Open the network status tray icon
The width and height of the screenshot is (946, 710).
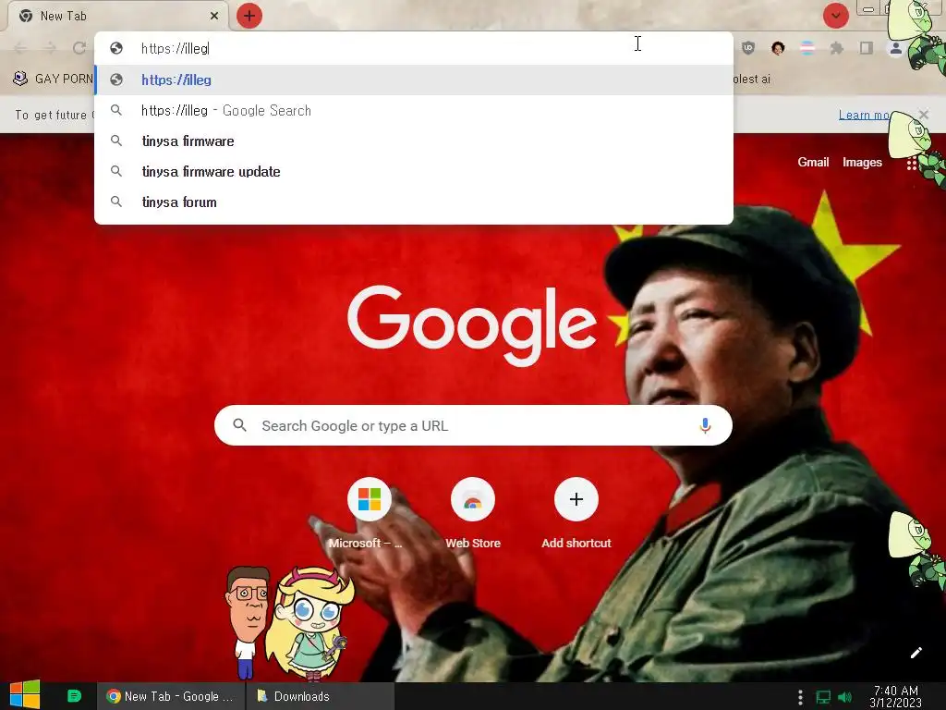click(x=823, y=697)
